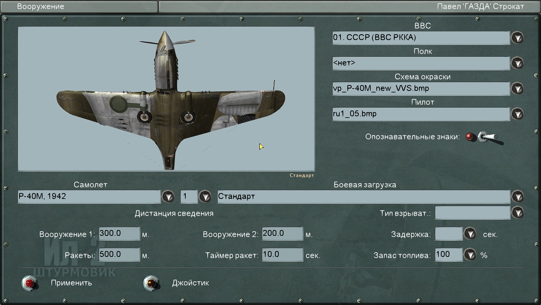Click the ru1_05.bmp pilot field

(x=421, y=114)
